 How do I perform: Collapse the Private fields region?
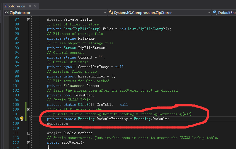(x=28, y=20)
